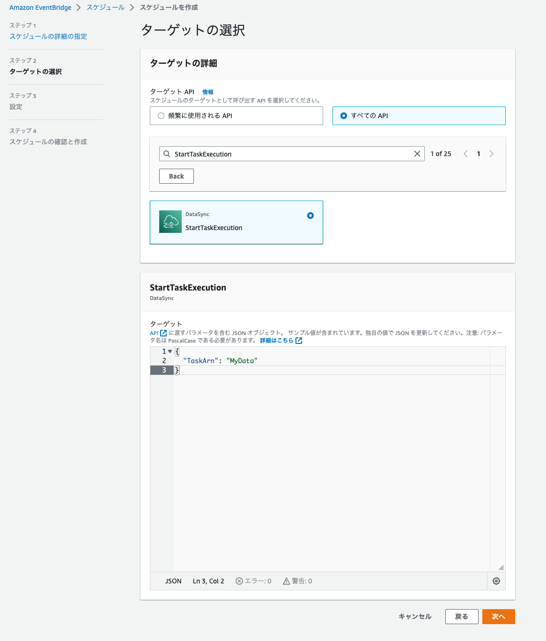Click the Back button
Screen dimensions: 546x641
176,176
